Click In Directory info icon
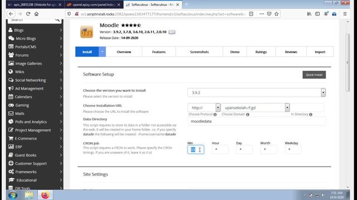The height and width of the screenshot is (200, 357). click(x=311, y=114)
